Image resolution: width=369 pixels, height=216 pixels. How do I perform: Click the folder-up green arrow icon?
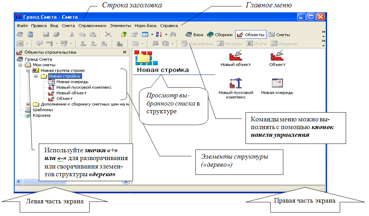coord(124,34)
